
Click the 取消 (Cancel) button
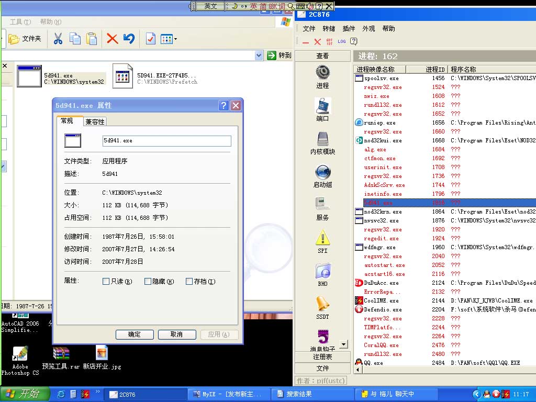coord(177,334)
